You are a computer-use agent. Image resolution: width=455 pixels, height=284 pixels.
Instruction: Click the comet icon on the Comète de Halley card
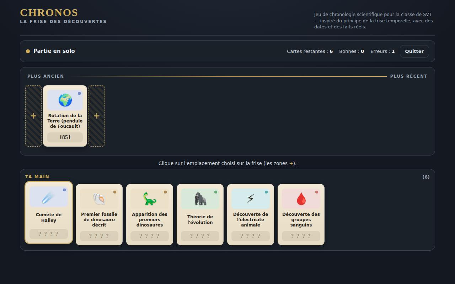49,197
